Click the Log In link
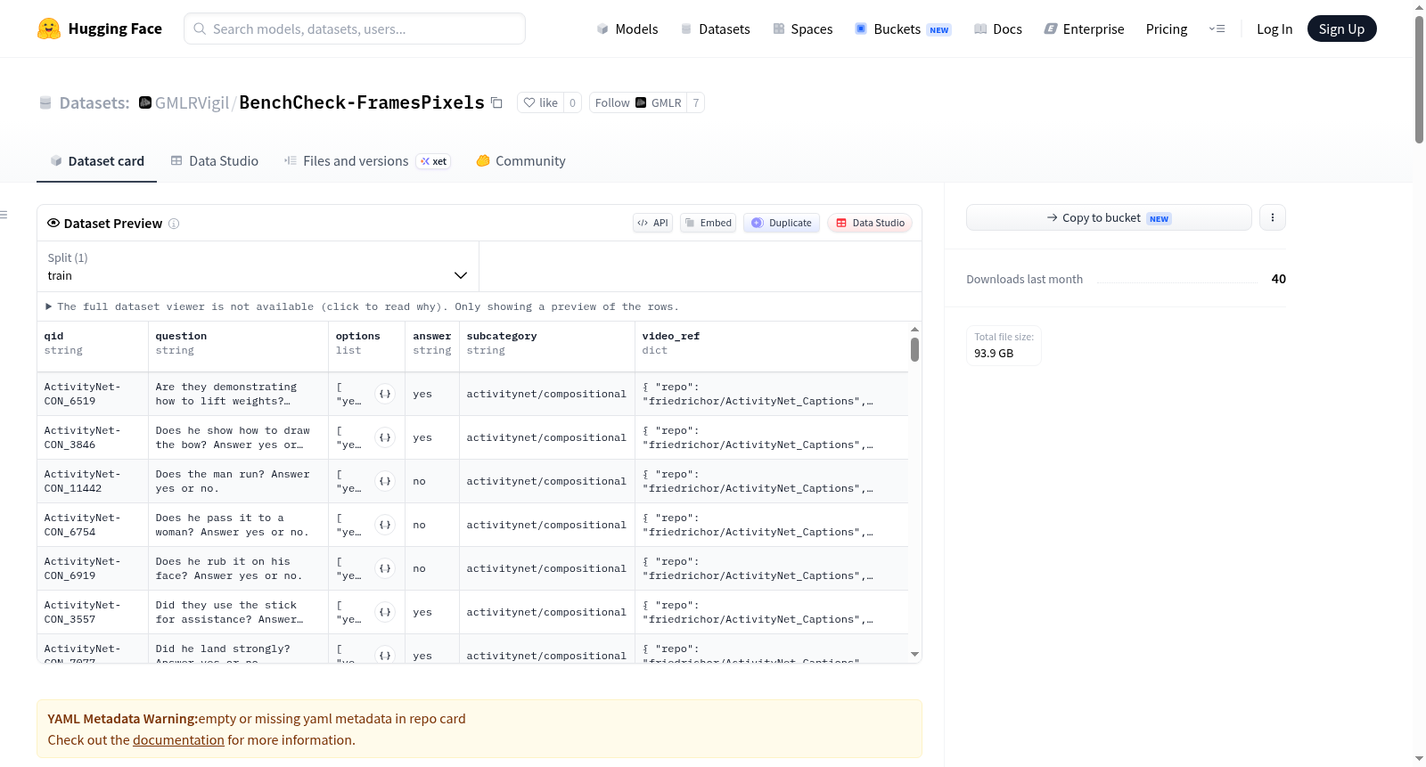Viewport: 1426px width, 767px height. tap(1274, 29)
